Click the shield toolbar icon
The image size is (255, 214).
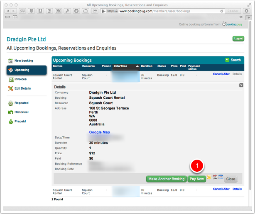click(76, 11)
